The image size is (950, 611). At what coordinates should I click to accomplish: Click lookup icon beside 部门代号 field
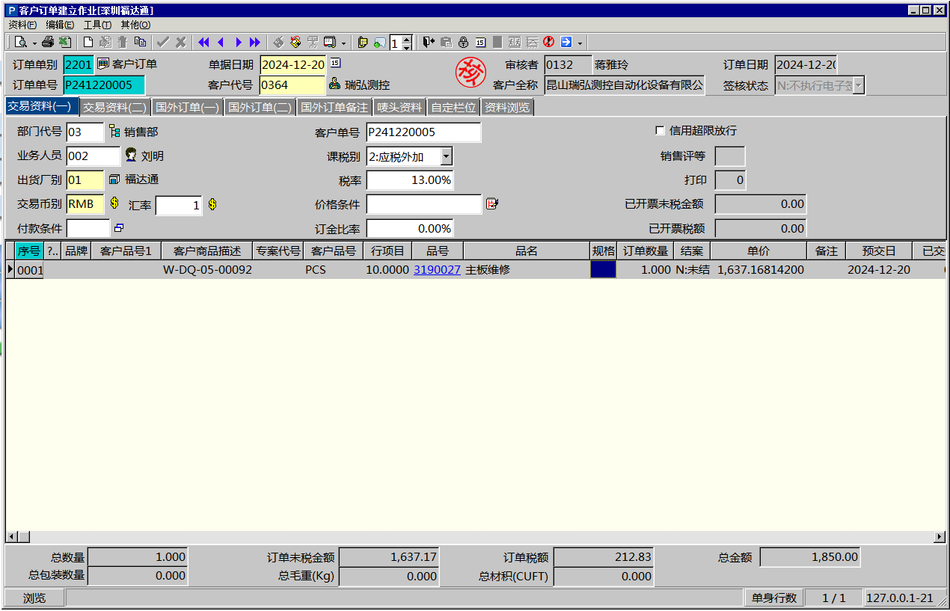114,132
